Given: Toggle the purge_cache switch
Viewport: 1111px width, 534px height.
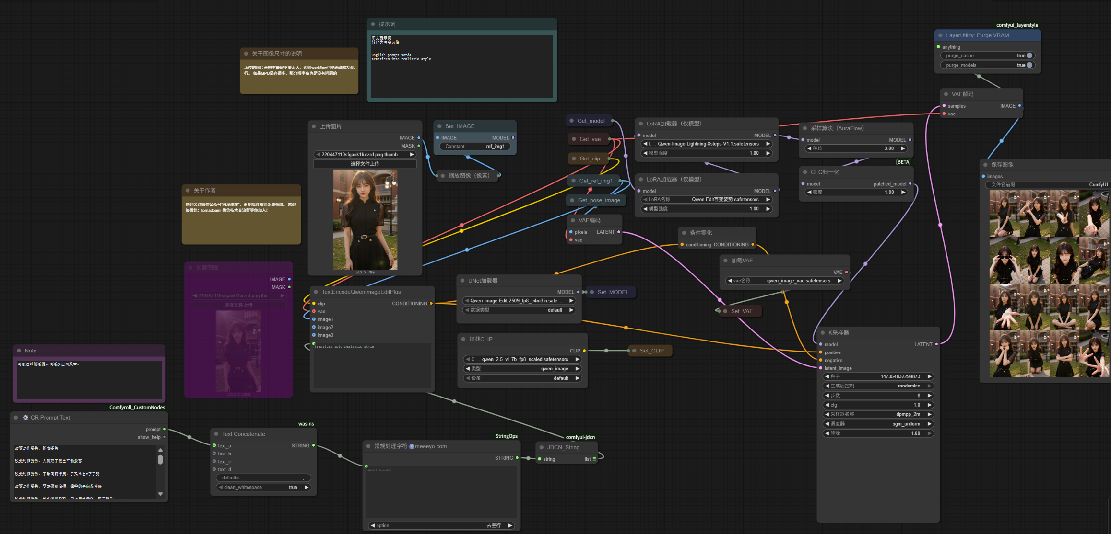Looking at the screenshot, I should [1029, 56].
